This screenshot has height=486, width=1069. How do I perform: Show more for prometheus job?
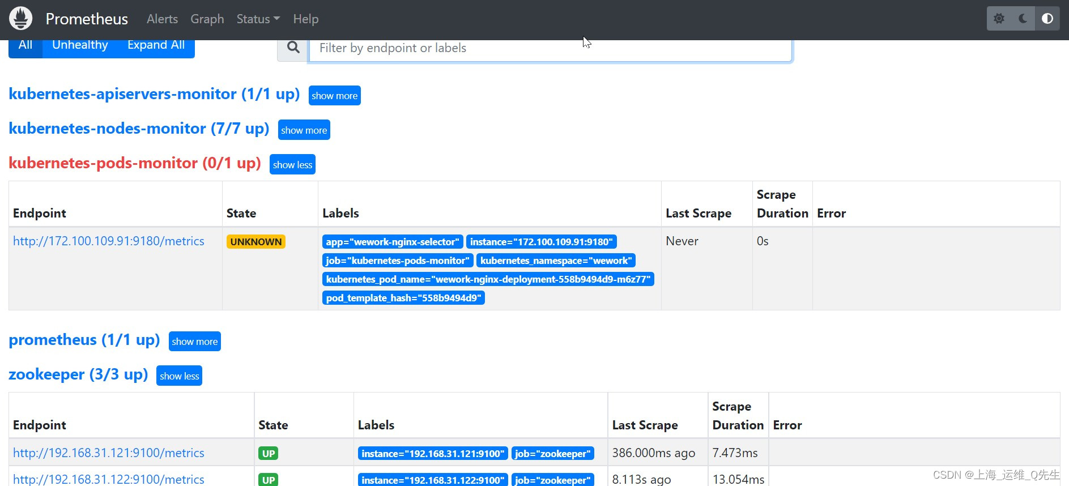[x=194, y=342]
